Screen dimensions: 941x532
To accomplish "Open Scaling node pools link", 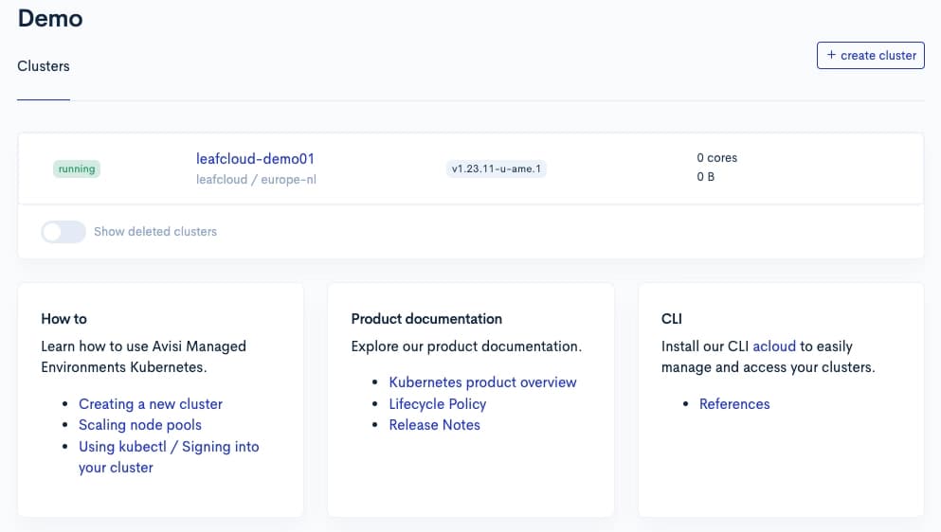I will (x=140, y=425).
